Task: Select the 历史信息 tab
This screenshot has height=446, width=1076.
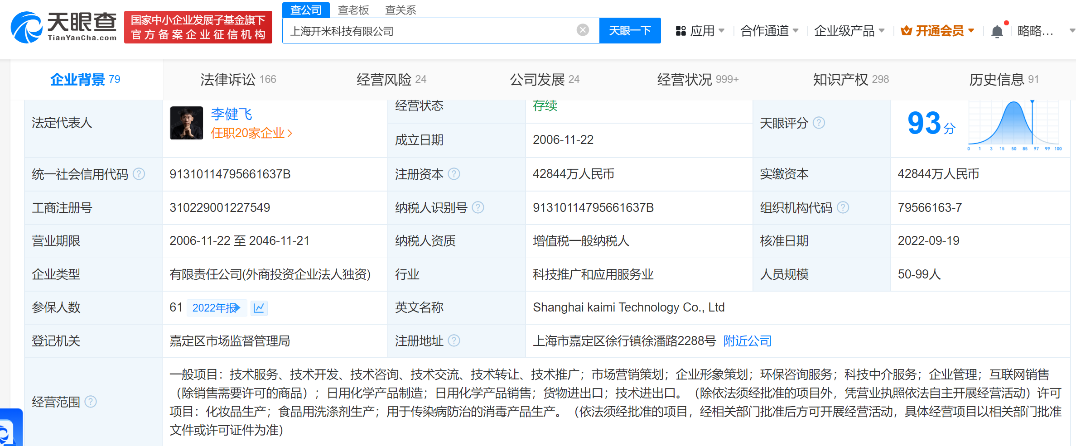Action: (1004, 79)
